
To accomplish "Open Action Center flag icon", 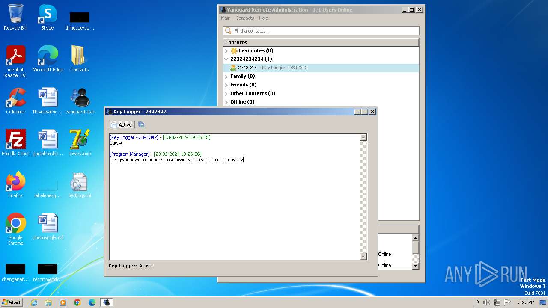I will pos(507,302).
